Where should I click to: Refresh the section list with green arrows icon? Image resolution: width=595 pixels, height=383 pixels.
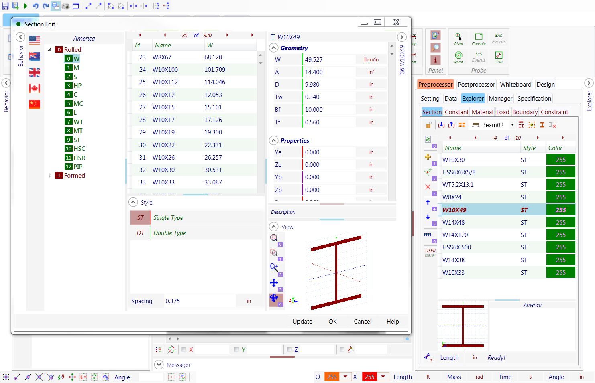click(428, 139)
